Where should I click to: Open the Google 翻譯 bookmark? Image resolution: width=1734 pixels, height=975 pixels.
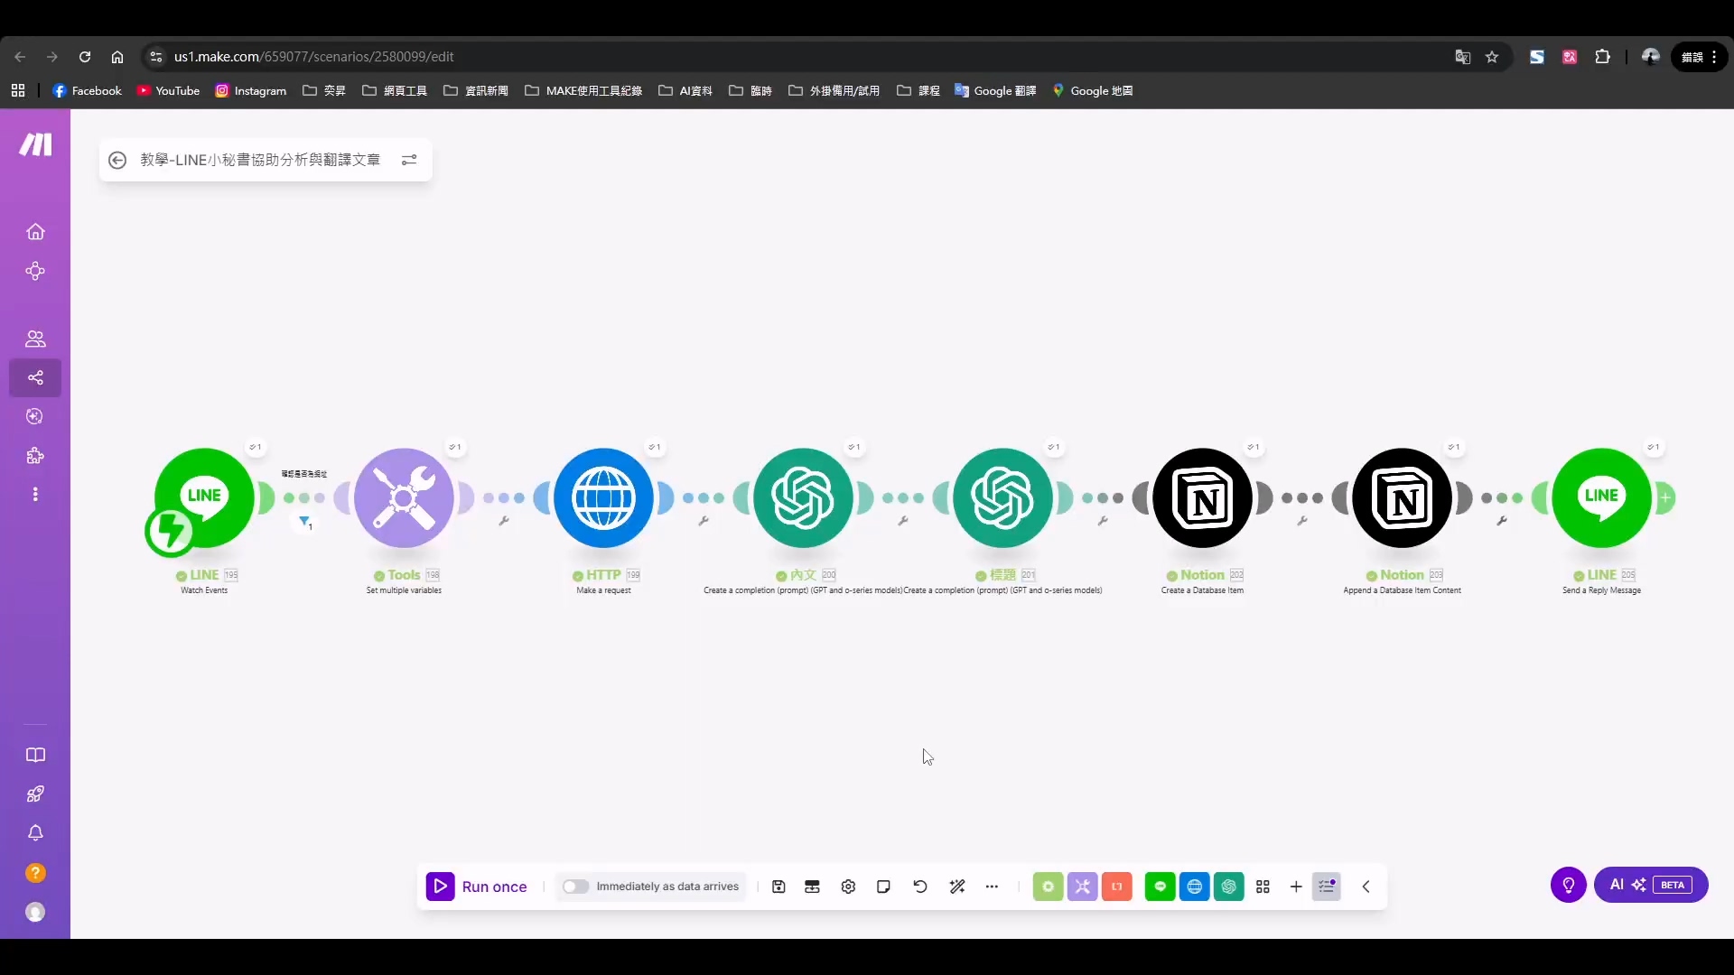pyautogui.click(x=995, y=91)
